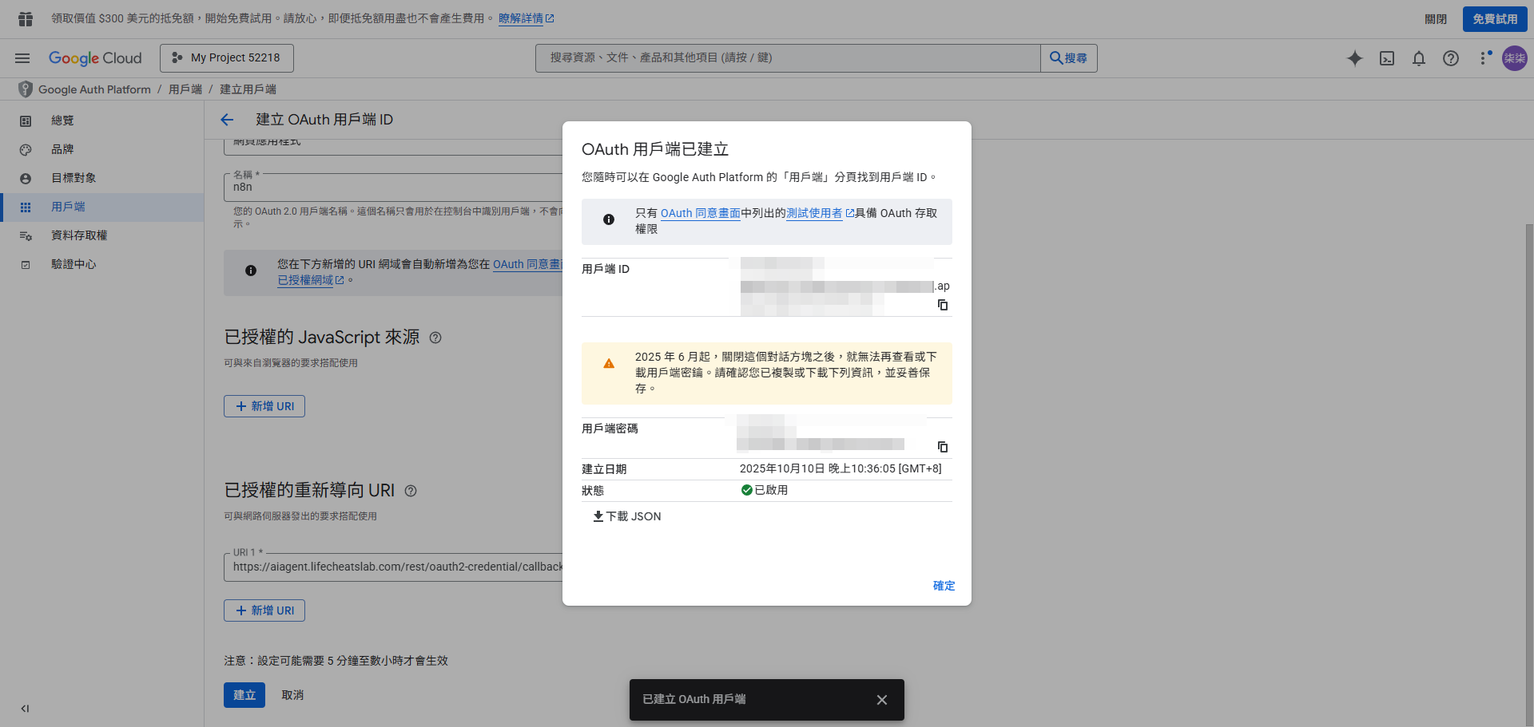Image resolution: width=1534 pixels, height=727 pixels.
Task: Open the apps grid at the top left
Action: [x=25, y=18]
